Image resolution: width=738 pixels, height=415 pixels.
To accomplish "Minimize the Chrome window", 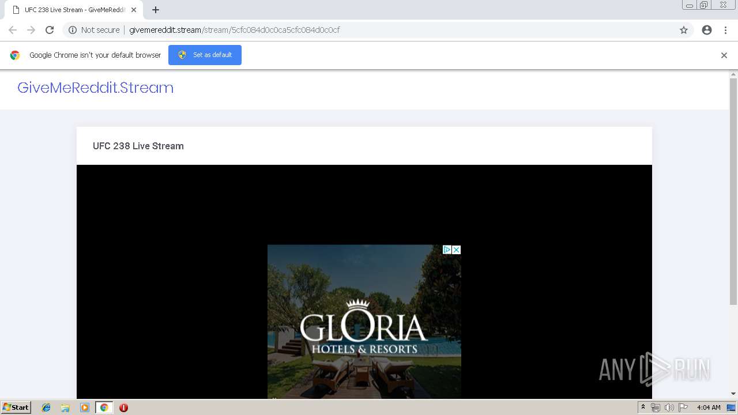I will [690, 5].
